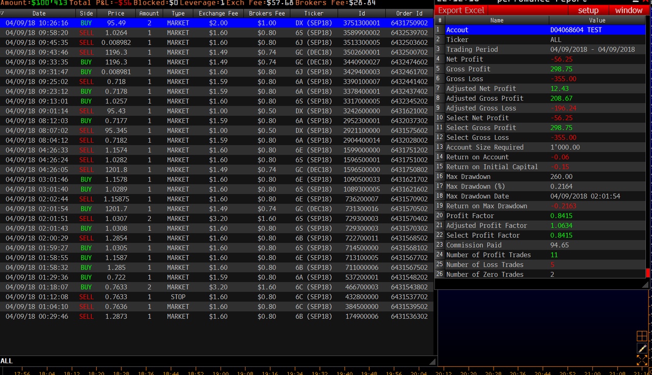
Task: Sort trades by Price column header
Action: 116,13
